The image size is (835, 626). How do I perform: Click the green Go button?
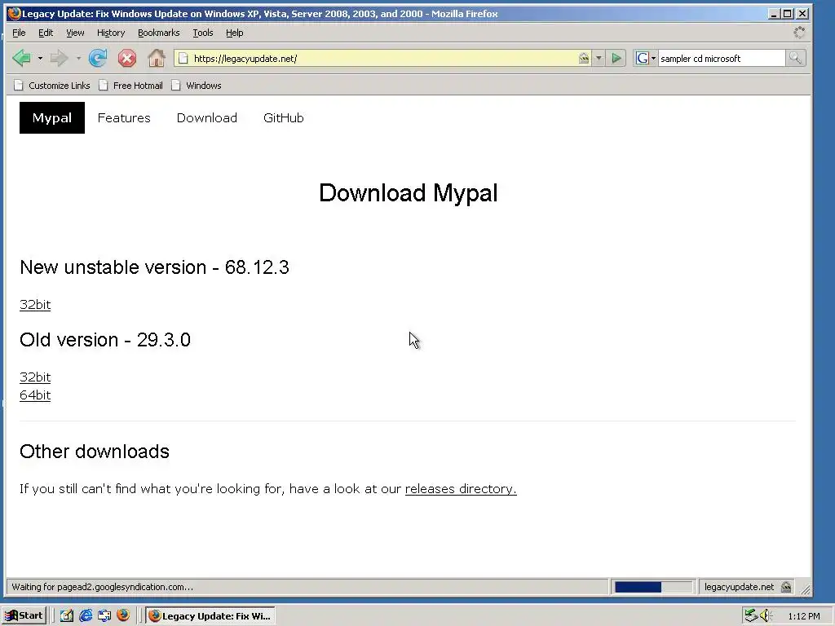pyautogui.click(x=616, y=58)
